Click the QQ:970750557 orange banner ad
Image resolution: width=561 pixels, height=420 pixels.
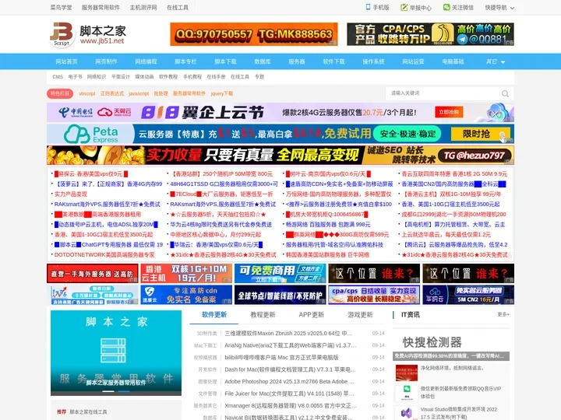point(254,34)
